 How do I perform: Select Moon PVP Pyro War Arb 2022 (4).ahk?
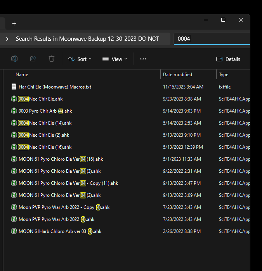[56, 219]
